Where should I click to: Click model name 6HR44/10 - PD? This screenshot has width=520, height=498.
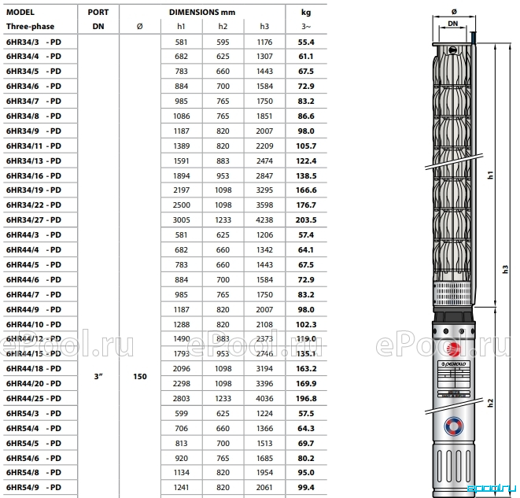coord(34,324)
